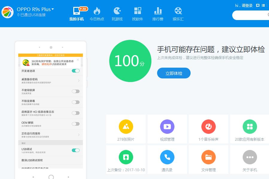Toggle the 不使用锁屏 switch
Image resolution: width=269 pixels, height=179 pixels.
click(x=76, y=91)
